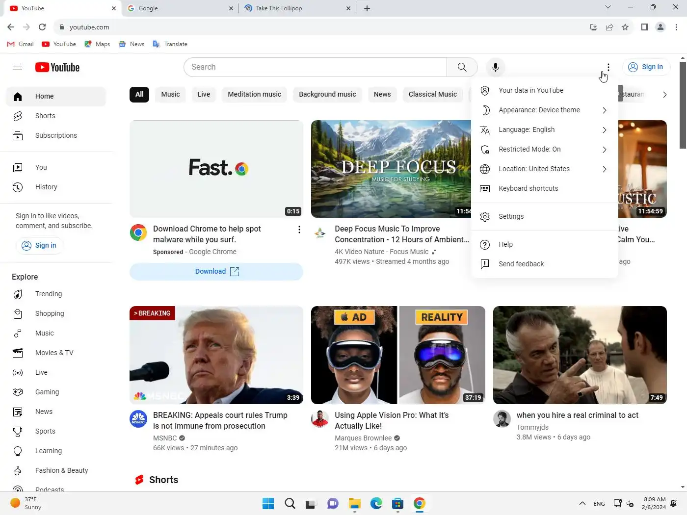Viewport: 687px width, 515px height.
Task: Select the Meditation music chip
Action: click(254, 94)
